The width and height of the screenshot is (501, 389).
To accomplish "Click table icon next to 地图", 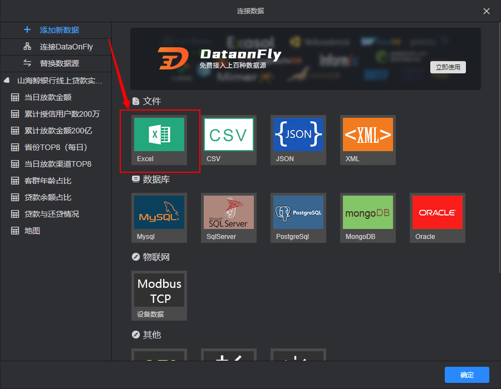I will 15,231.
